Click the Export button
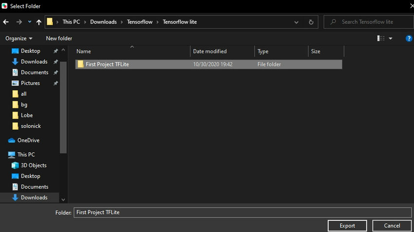Image resolution: width=414 pixels, height=232 pixels. (347, 226)
